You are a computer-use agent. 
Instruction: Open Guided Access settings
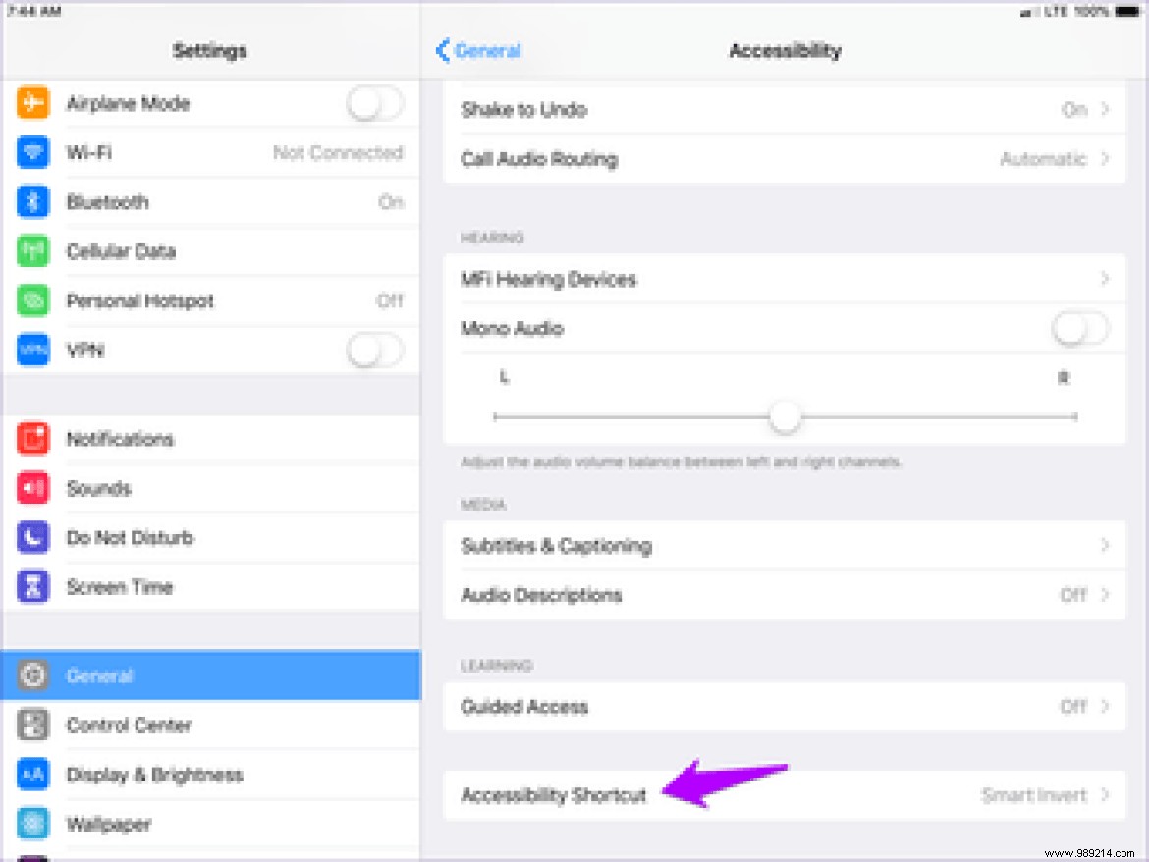click(786, 706)
